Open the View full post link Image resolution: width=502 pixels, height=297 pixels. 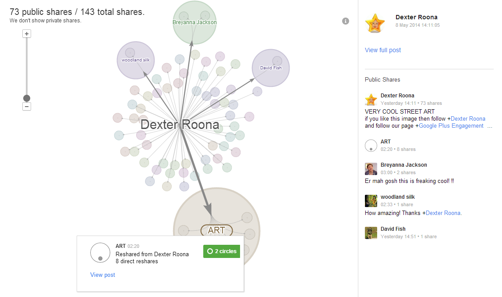click(382, 50)
